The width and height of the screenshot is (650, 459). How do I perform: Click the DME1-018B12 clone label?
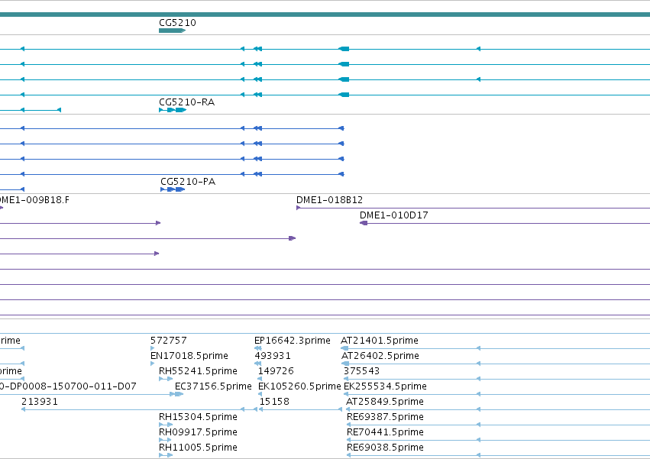click(329, 200)
